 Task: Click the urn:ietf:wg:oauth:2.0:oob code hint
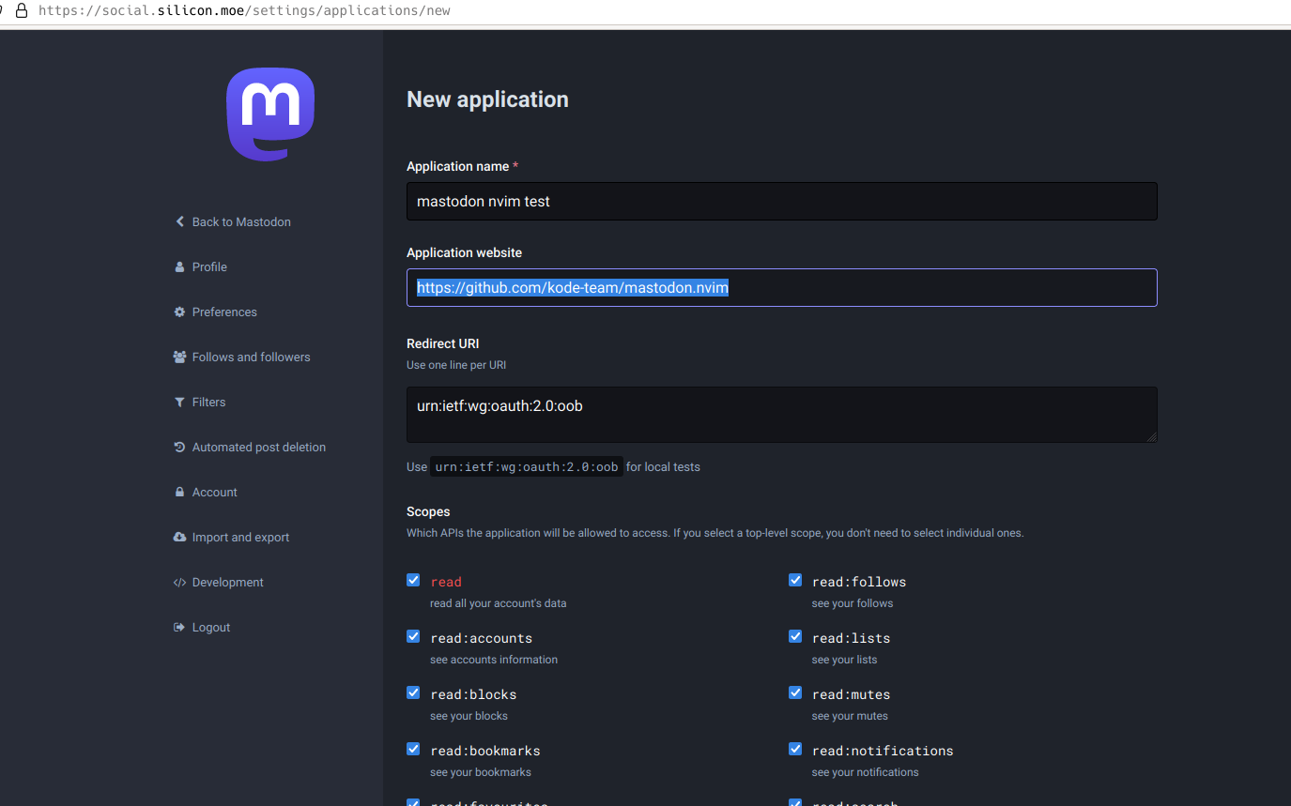pyautogui.click(x=527, y=466)
